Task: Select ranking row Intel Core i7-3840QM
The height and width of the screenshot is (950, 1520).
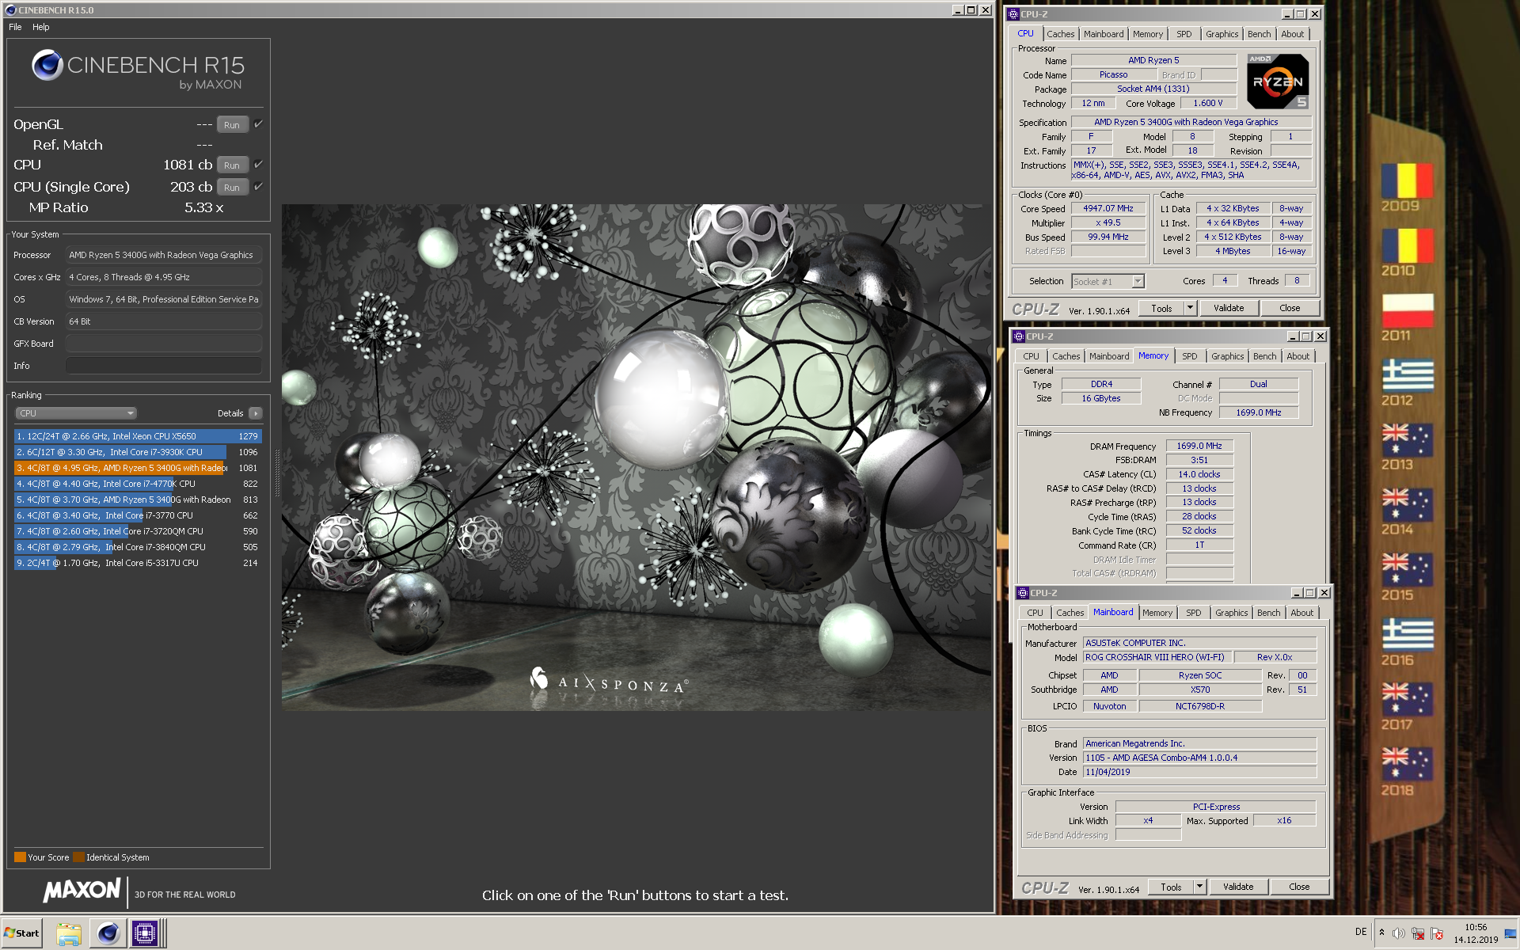Action: 138,547
